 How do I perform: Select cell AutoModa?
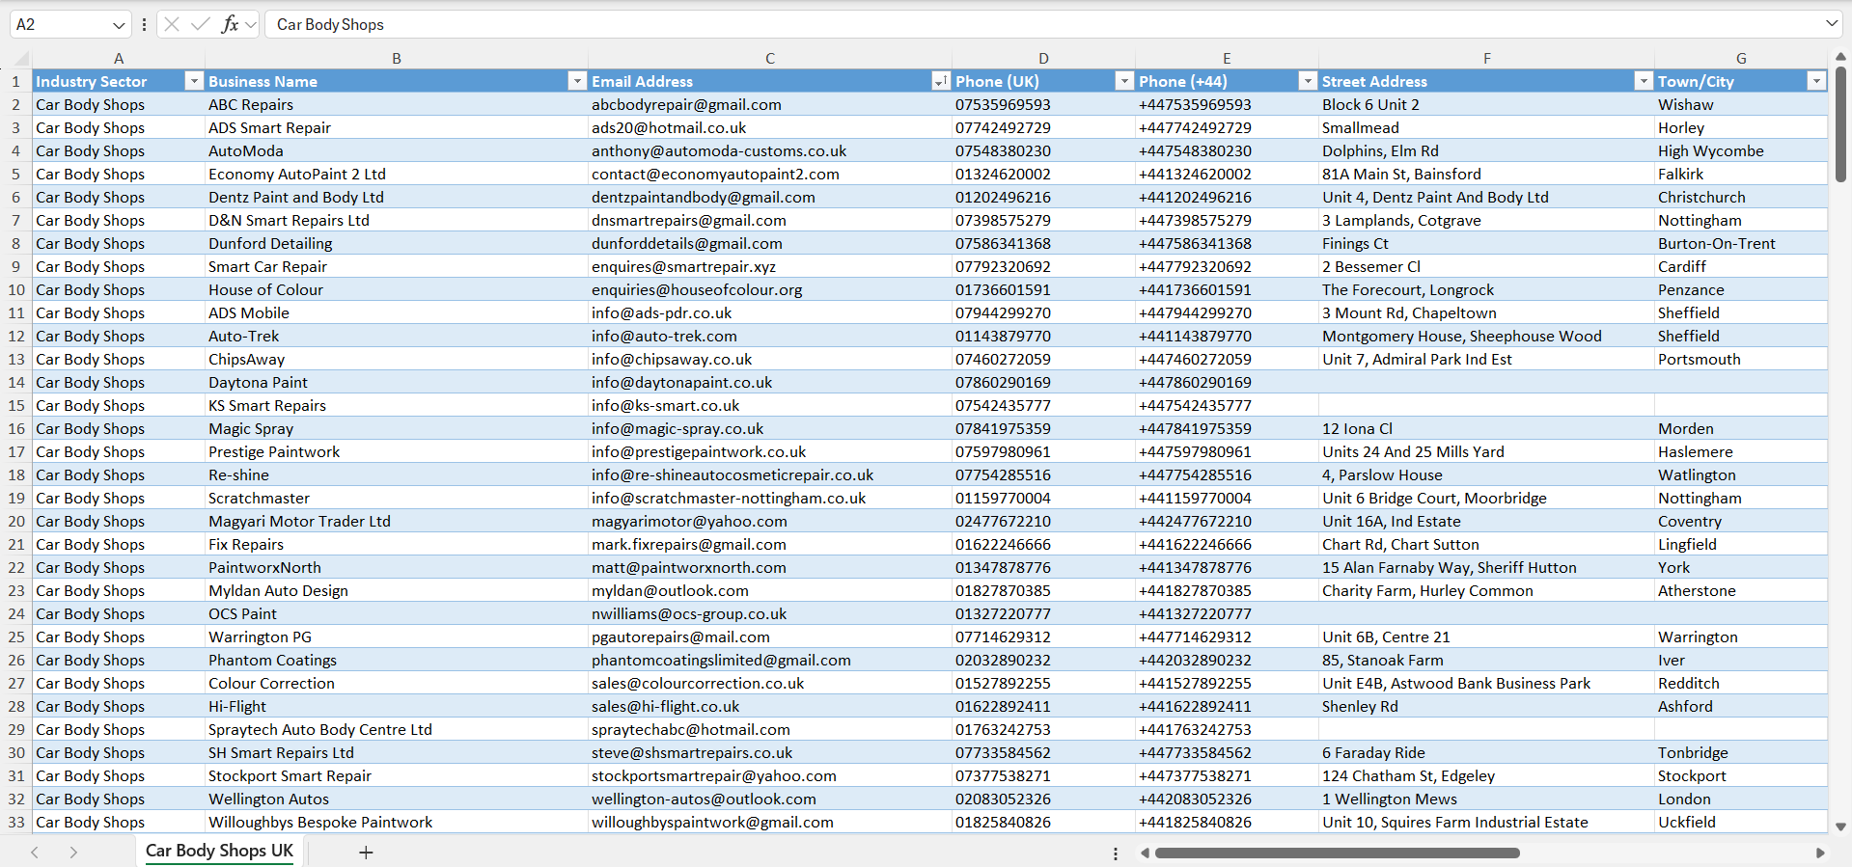(397, 150)
